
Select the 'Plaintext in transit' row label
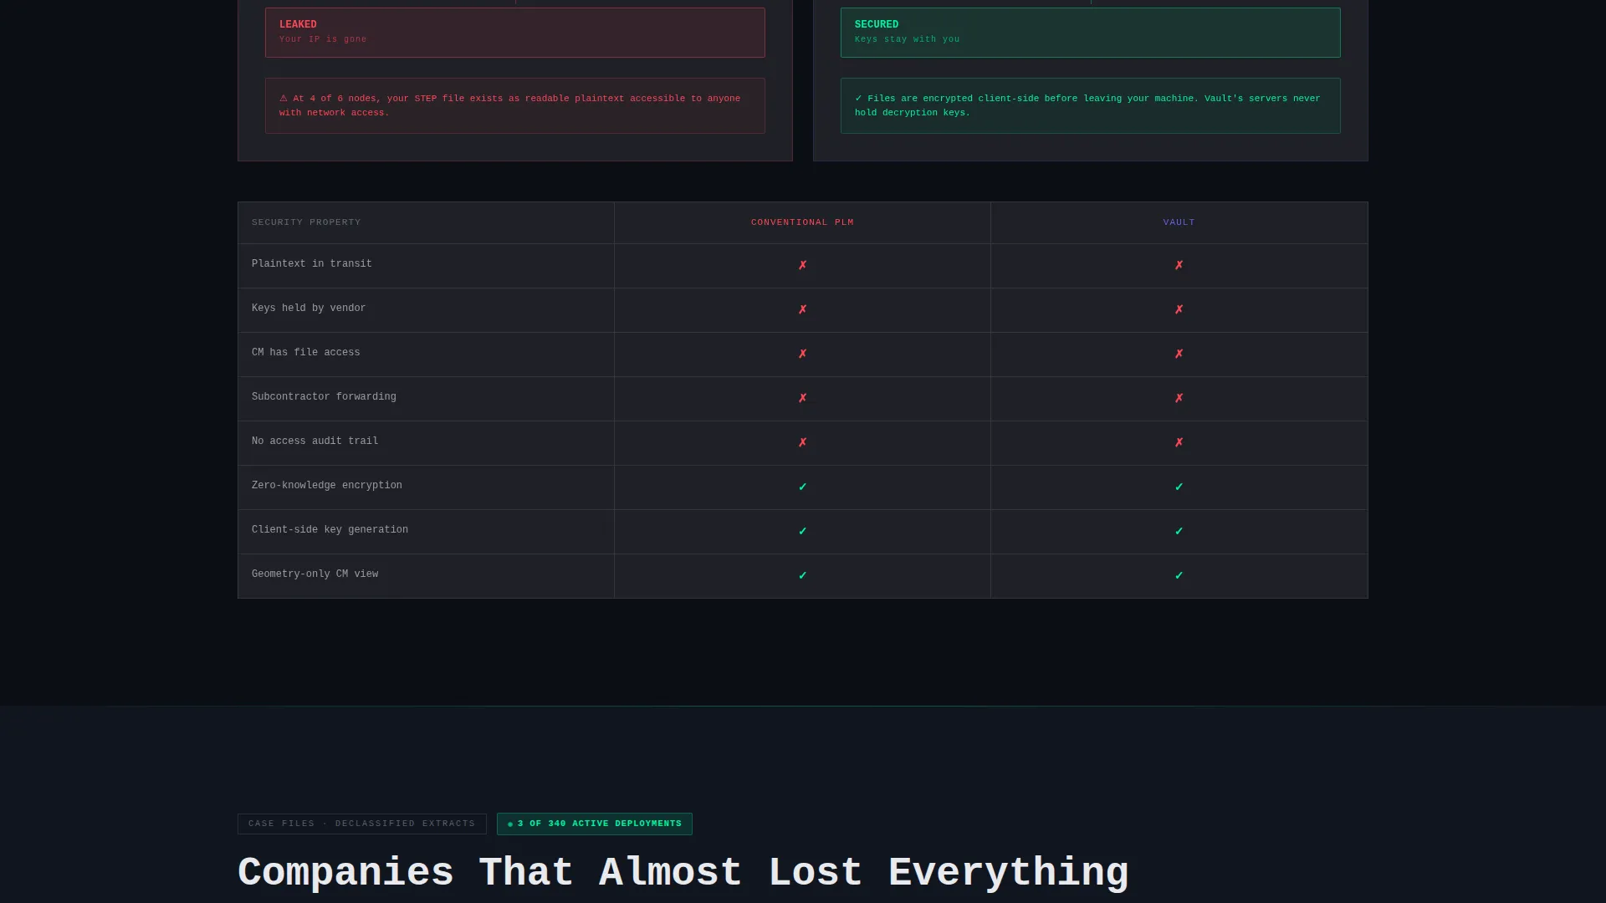[x=311, y=263]
